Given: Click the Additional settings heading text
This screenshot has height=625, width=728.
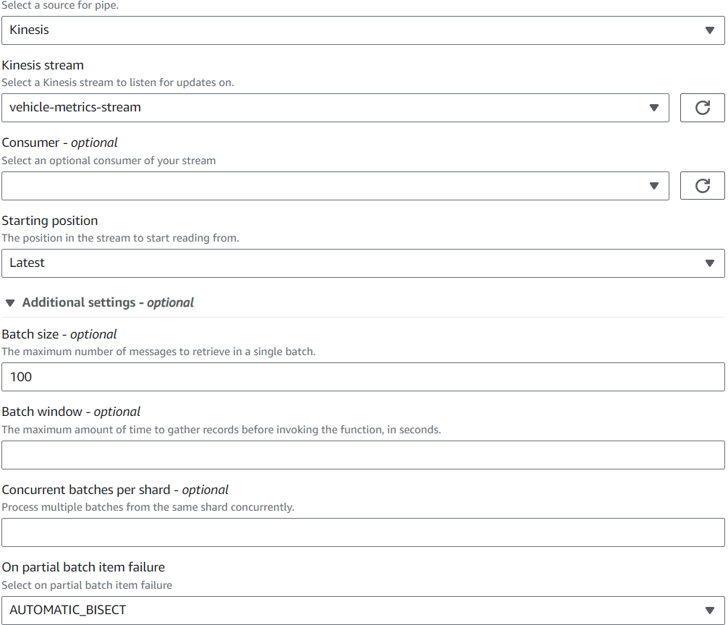Looking at the screenshot, I should [x=108, y=302].
